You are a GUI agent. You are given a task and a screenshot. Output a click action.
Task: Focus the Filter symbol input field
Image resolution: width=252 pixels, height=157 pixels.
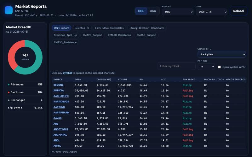click(x=176, y=66)
